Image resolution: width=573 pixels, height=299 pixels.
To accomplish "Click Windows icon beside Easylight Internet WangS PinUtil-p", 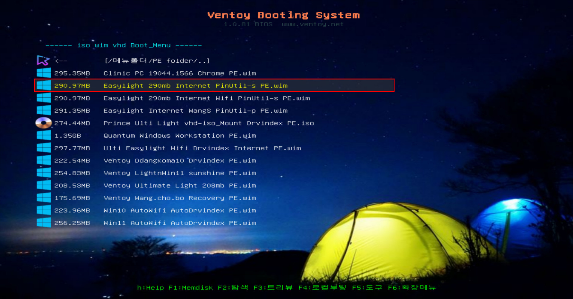I will pos(44,111).
